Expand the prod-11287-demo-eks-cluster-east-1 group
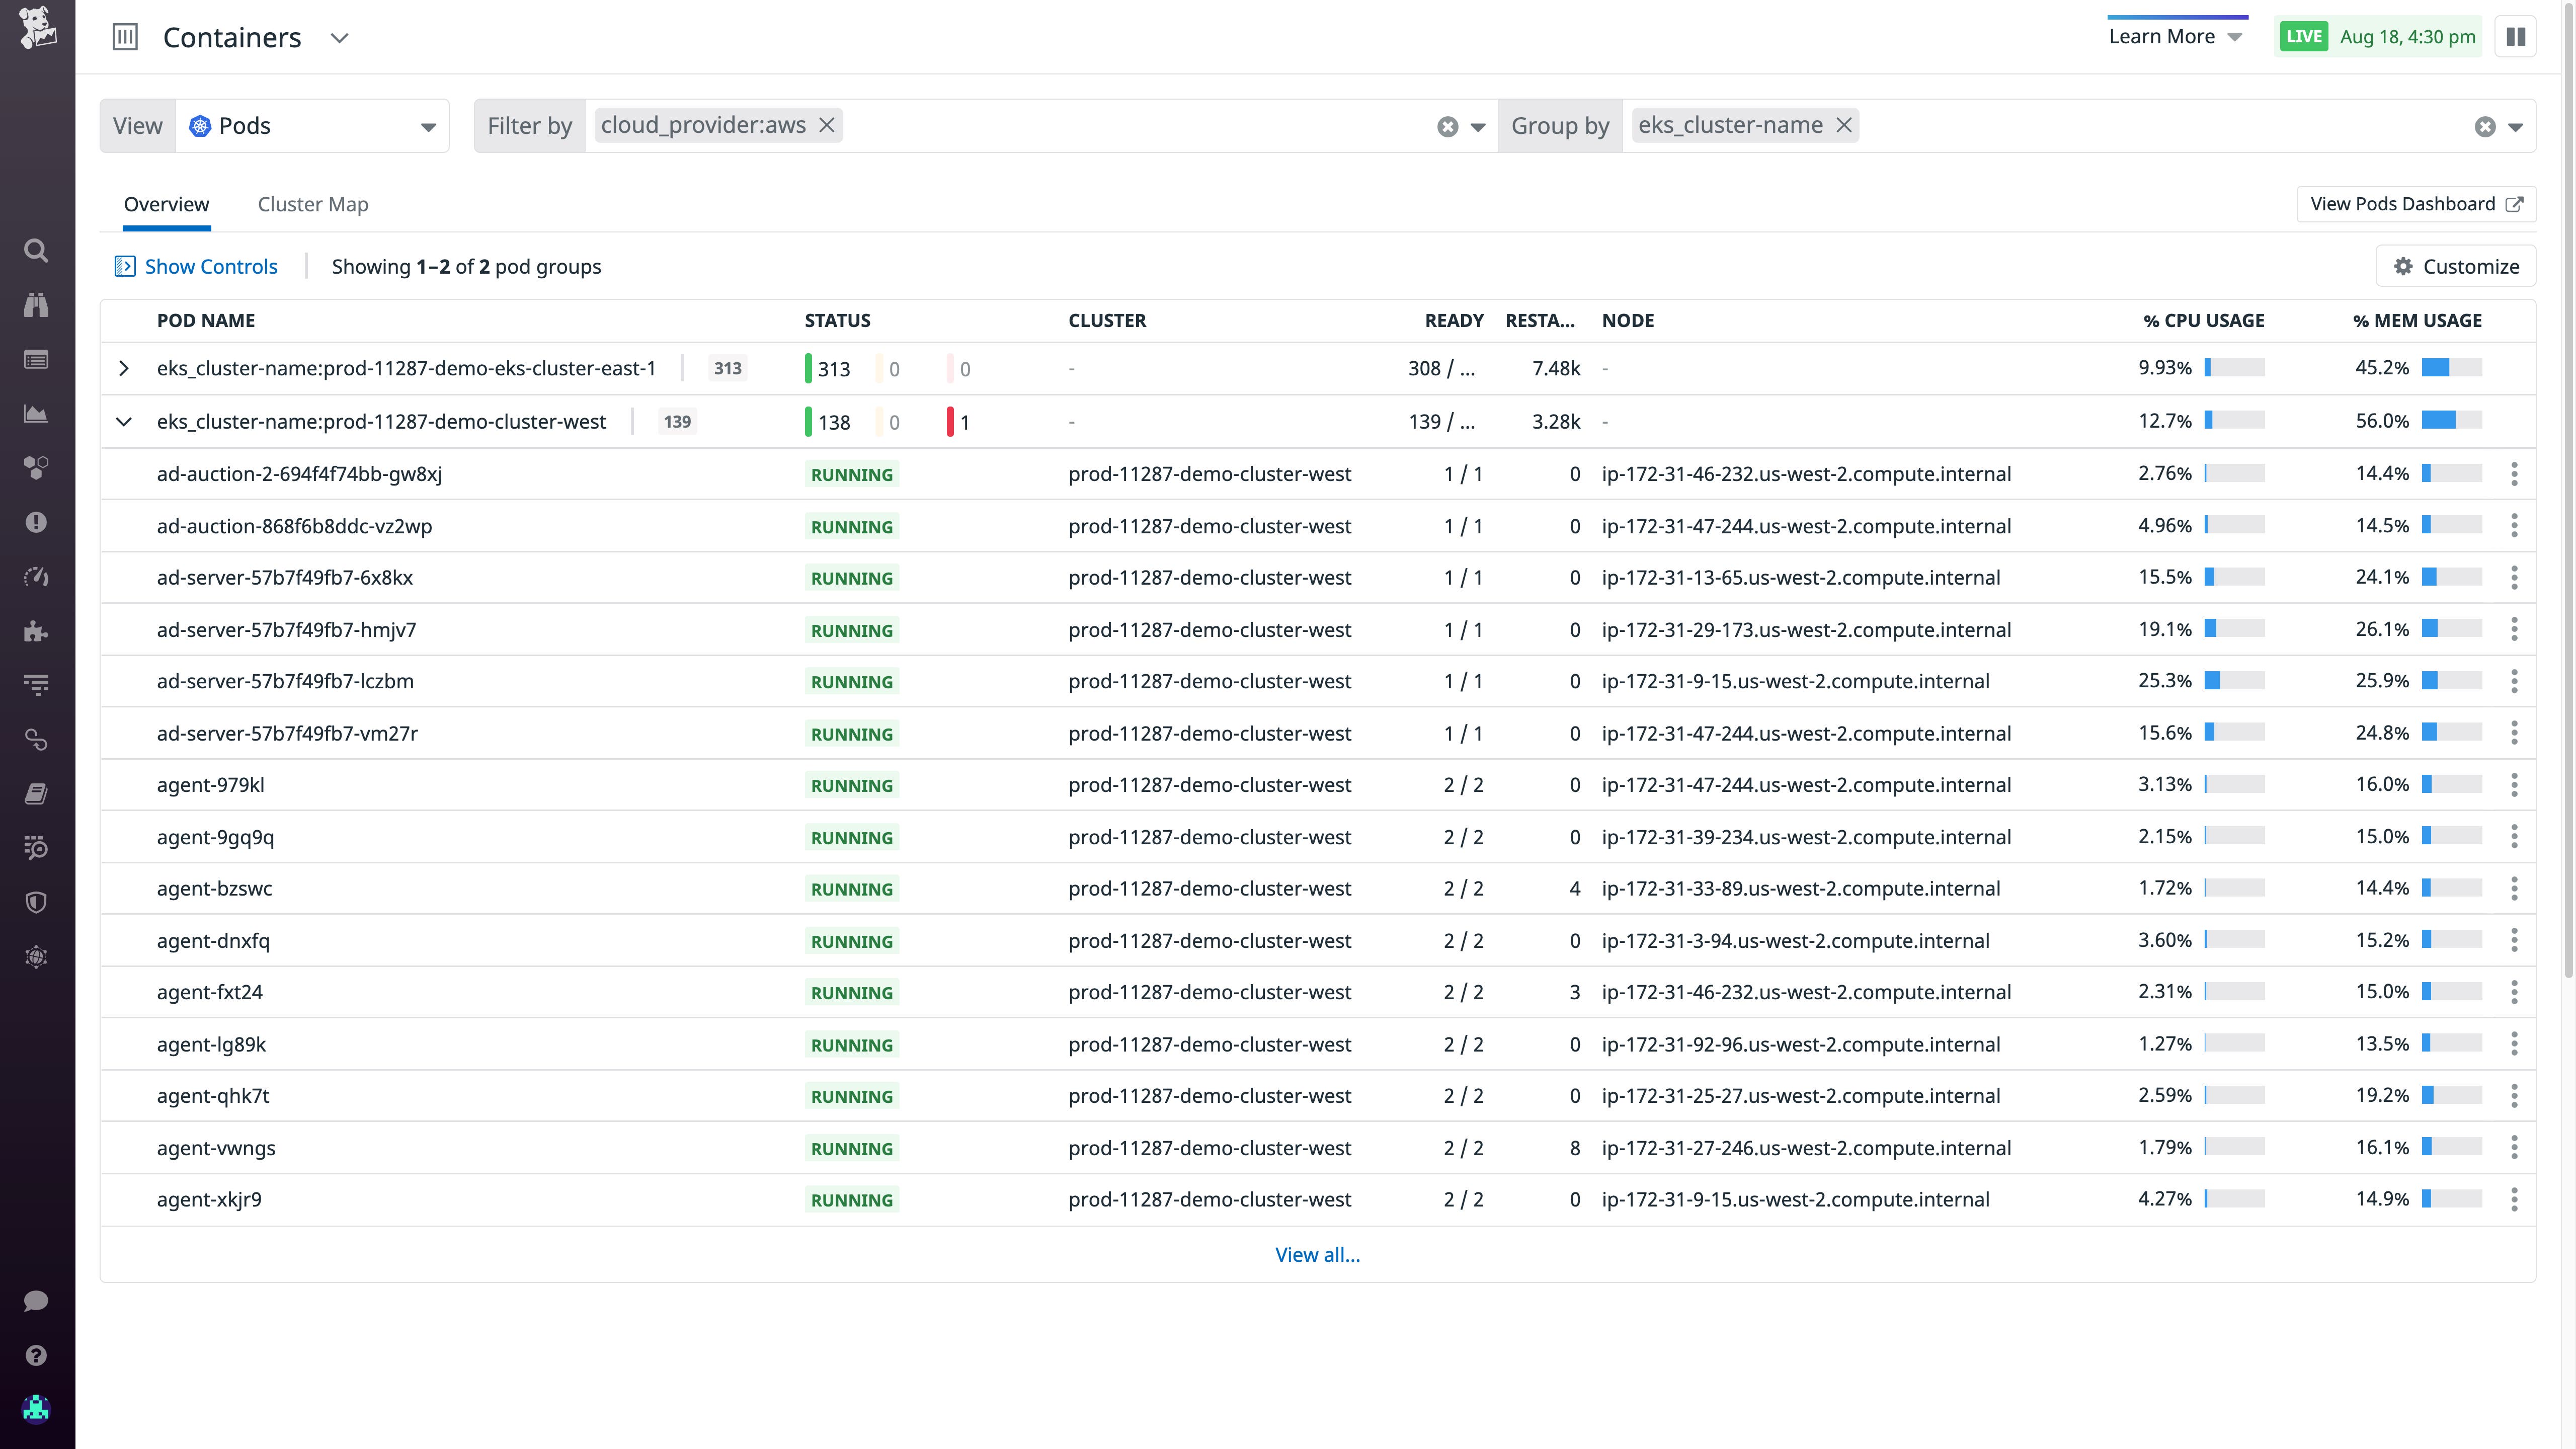2576x1449 pixels. [x=124, y=368]
